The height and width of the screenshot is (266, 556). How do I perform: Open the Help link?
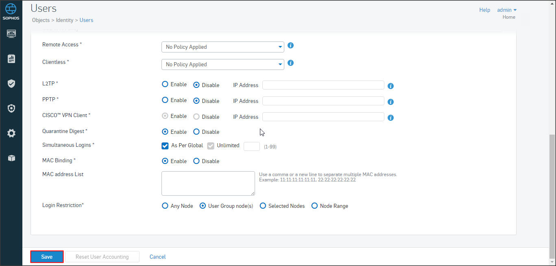(x=484, y=10)
